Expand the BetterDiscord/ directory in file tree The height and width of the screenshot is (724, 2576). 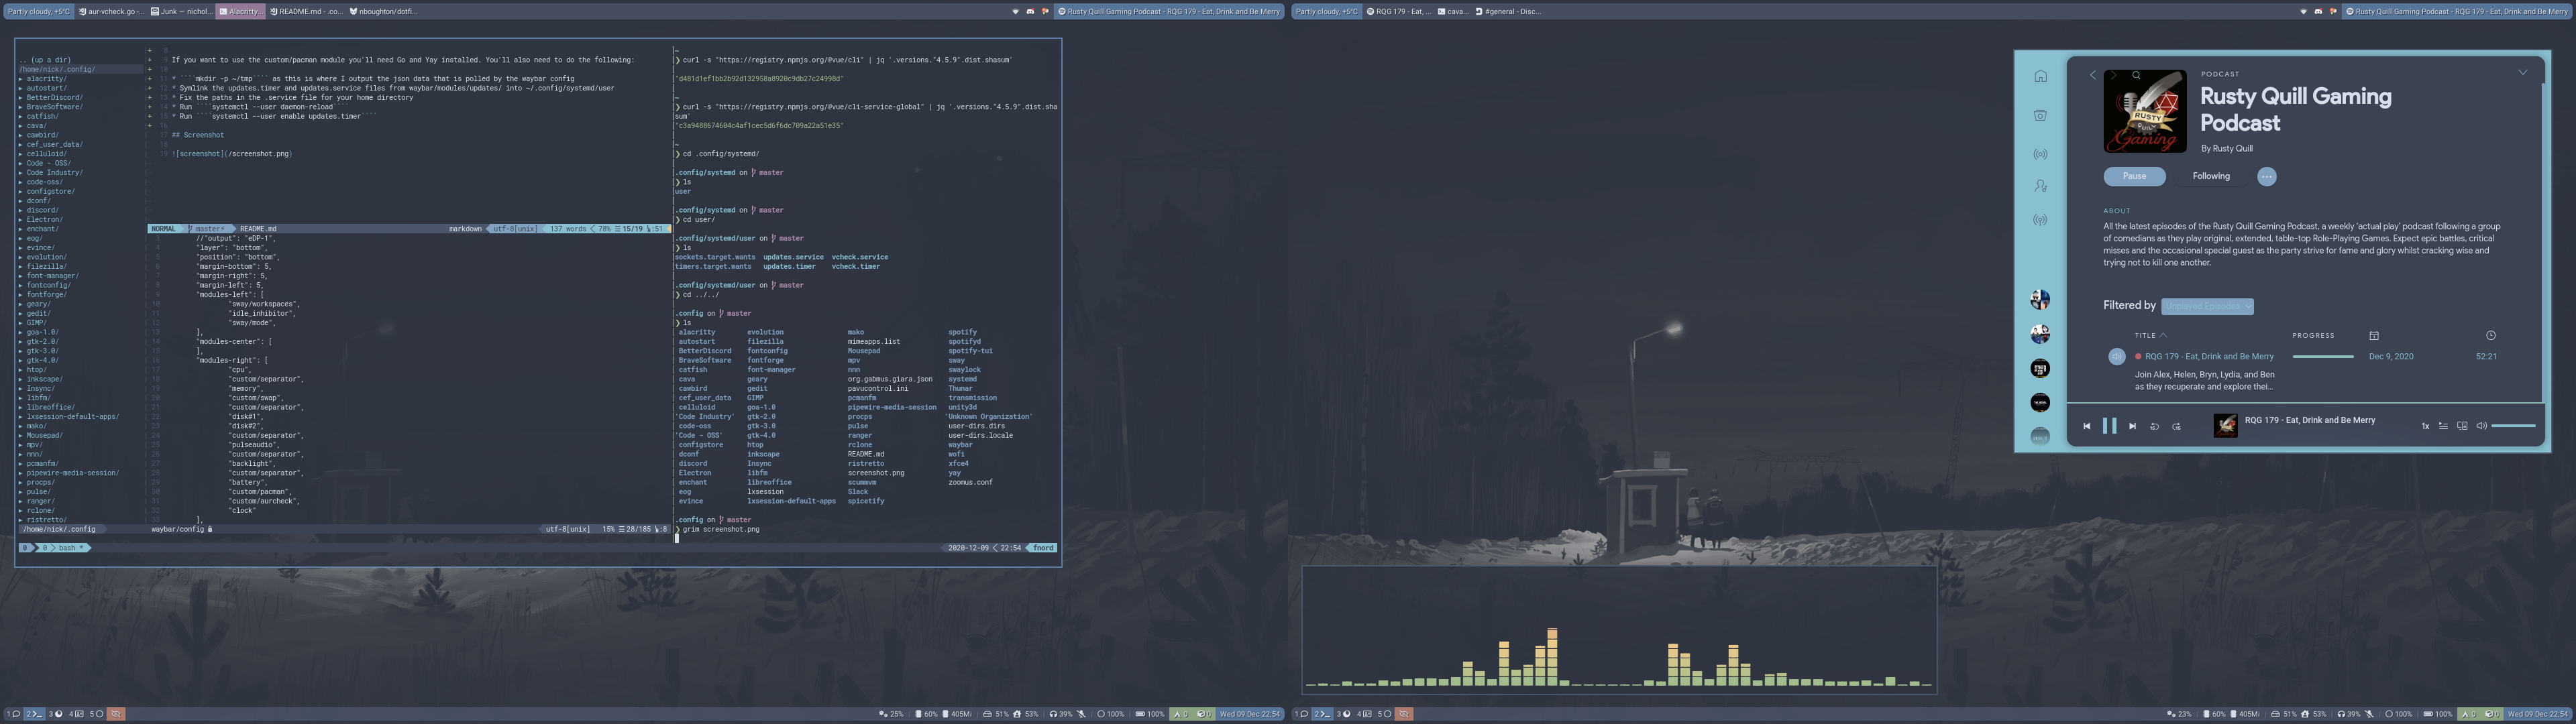point(50,98)
